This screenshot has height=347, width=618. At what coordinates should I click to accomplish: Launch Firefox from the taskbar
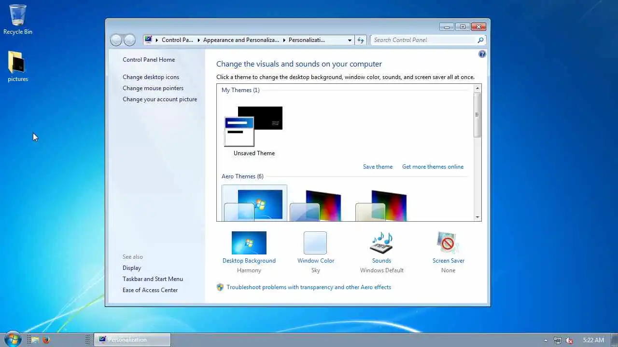(x=46, y=340)
